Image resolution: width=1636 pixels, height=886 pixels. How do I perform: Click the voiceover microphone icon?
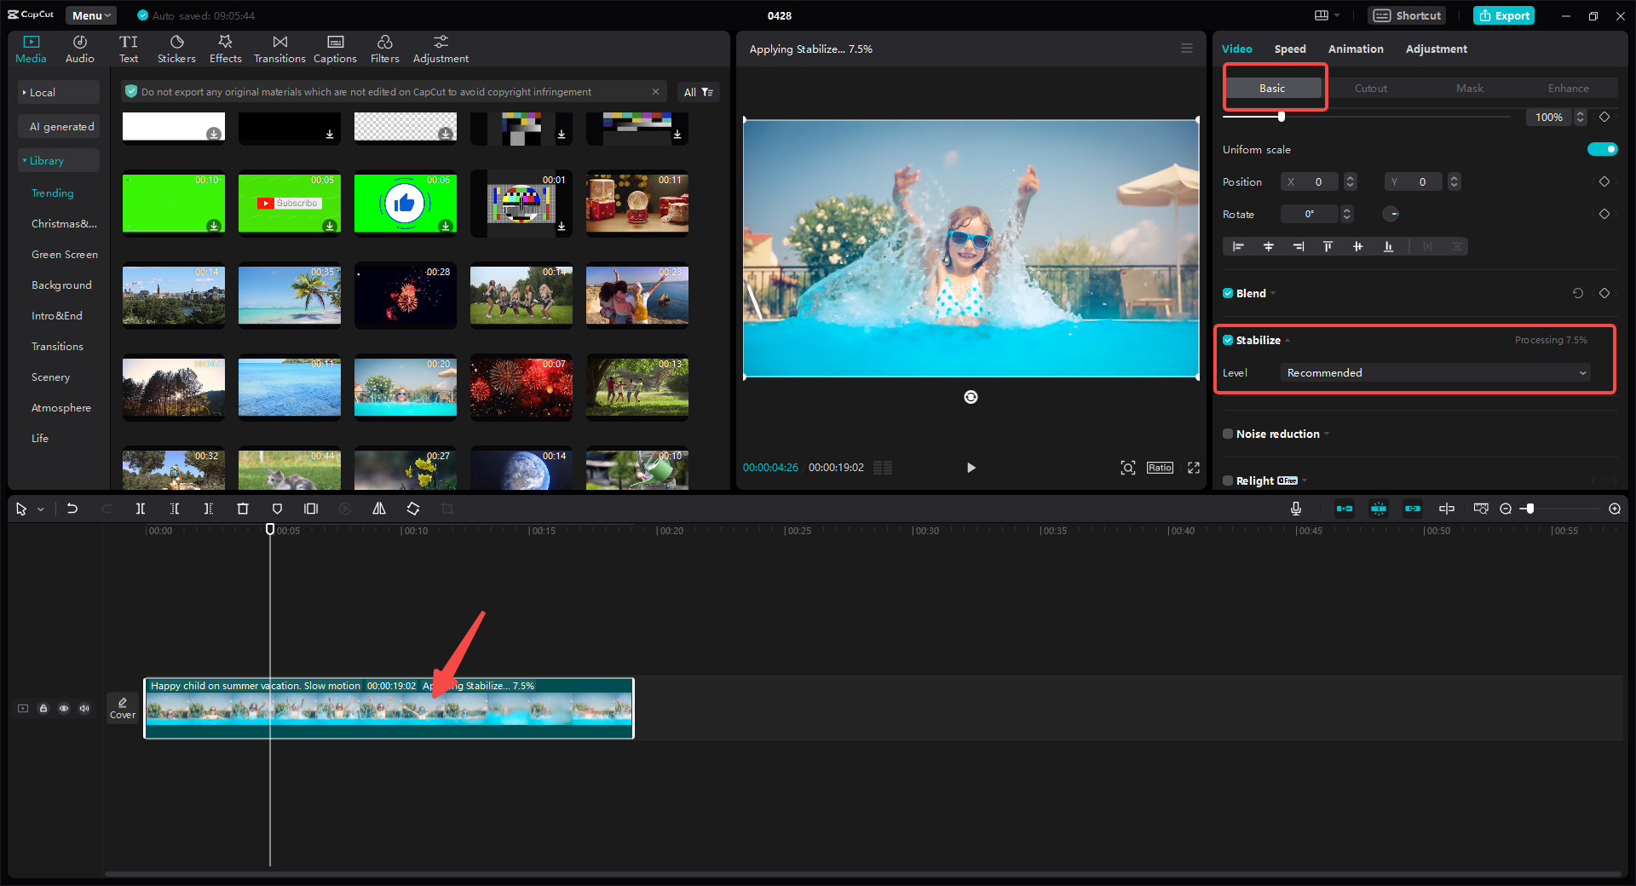[1295, 509]
